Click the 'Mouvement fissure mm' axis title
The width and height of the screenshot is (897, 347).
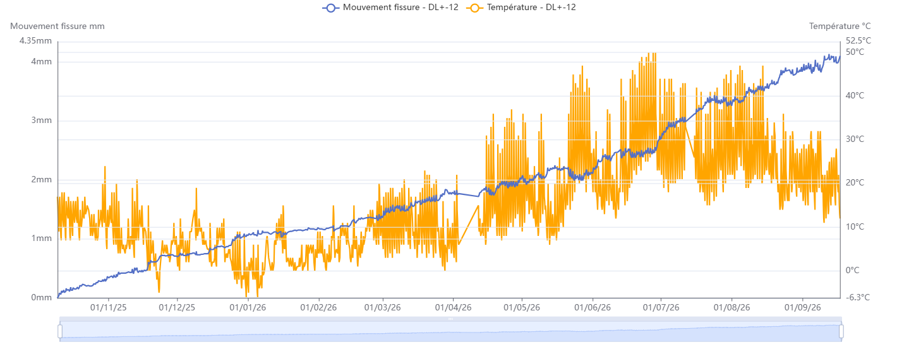pyautogui.click(x=57, y=26)
